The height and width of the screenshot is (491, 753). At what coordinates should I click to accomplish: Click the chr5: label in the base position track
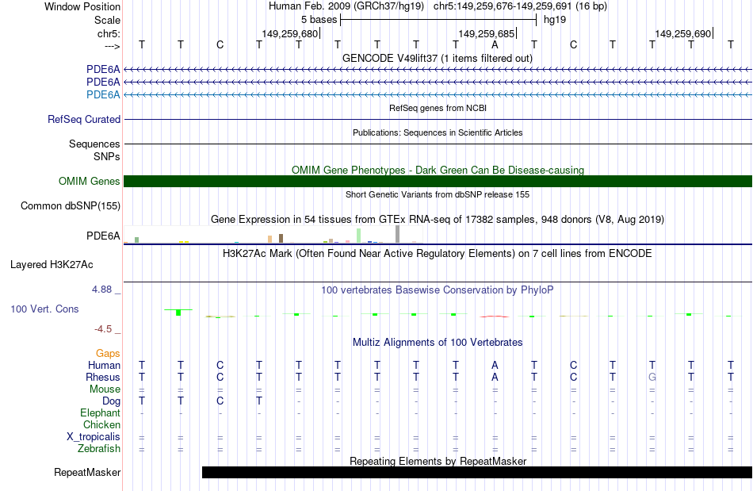coord(109,33)
